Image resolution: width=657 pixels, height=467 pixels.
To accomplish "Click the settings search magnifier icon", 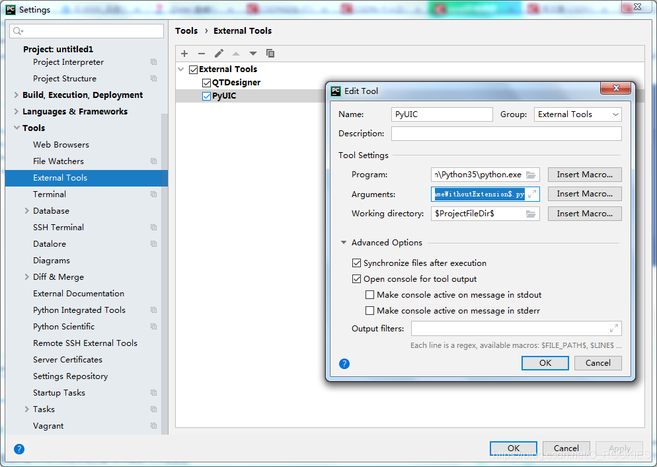I will 18,31.
